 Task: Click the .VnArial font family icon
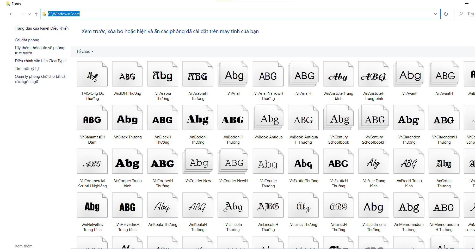[x=233, y=74]
